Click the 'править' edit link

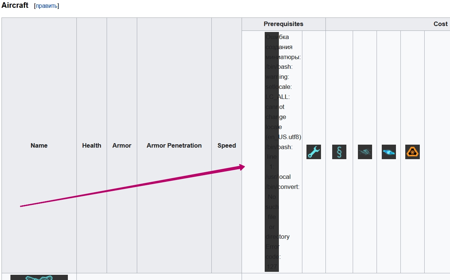pos(47,6)
